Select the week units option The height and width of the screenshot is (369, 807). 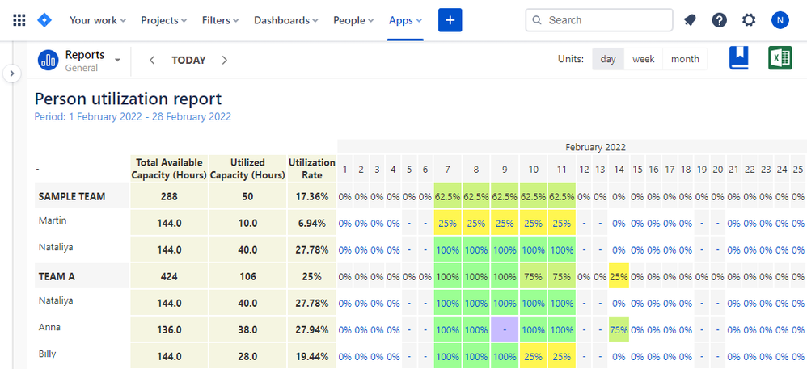coord(644,59)
